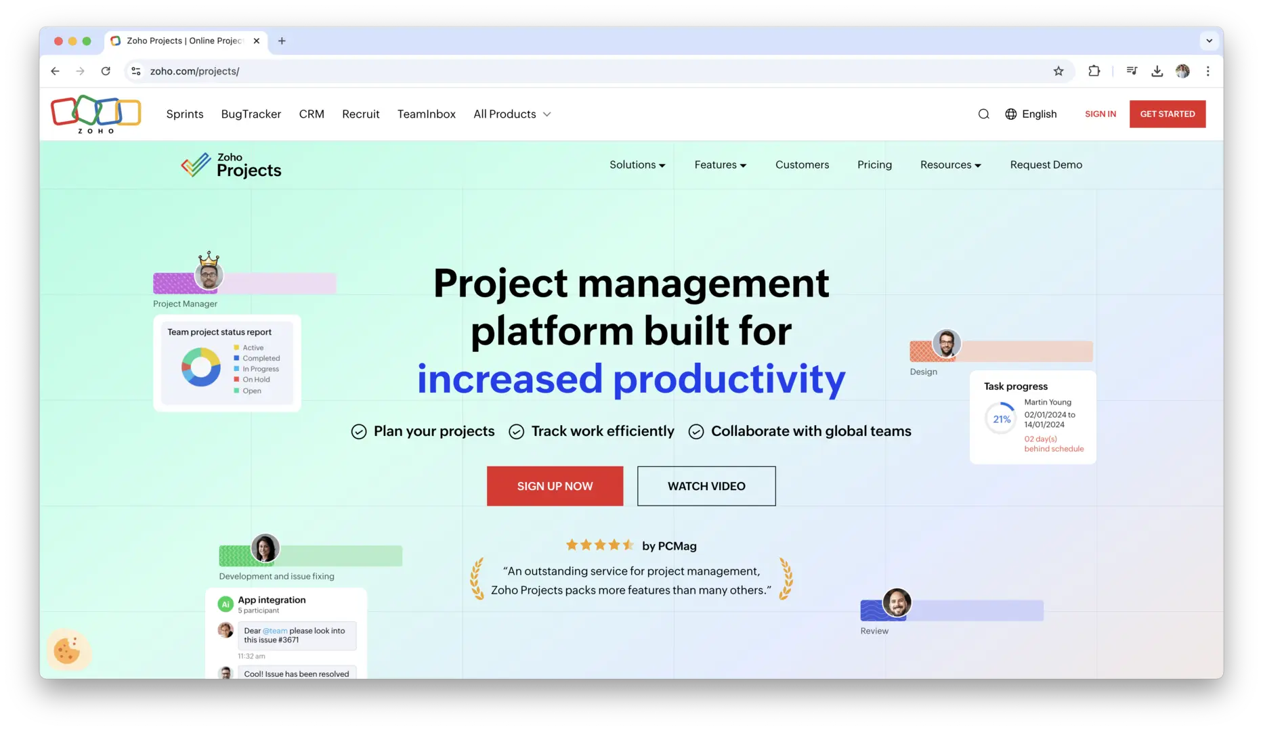Click the Chrome profile avatar
Viewport: 1263px width, 731px height.
1182,71
